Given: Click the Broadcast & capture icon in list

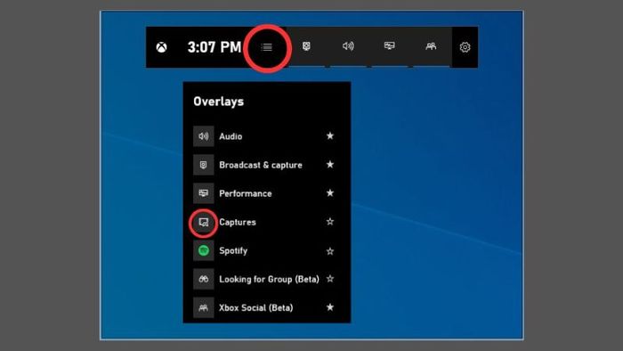Looking at the screenshot, I should (204, 165).
